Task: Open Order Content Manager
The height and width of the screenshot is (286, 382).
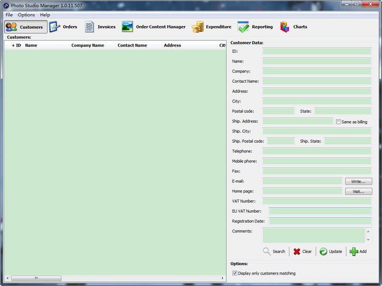Action: [153, 27]
